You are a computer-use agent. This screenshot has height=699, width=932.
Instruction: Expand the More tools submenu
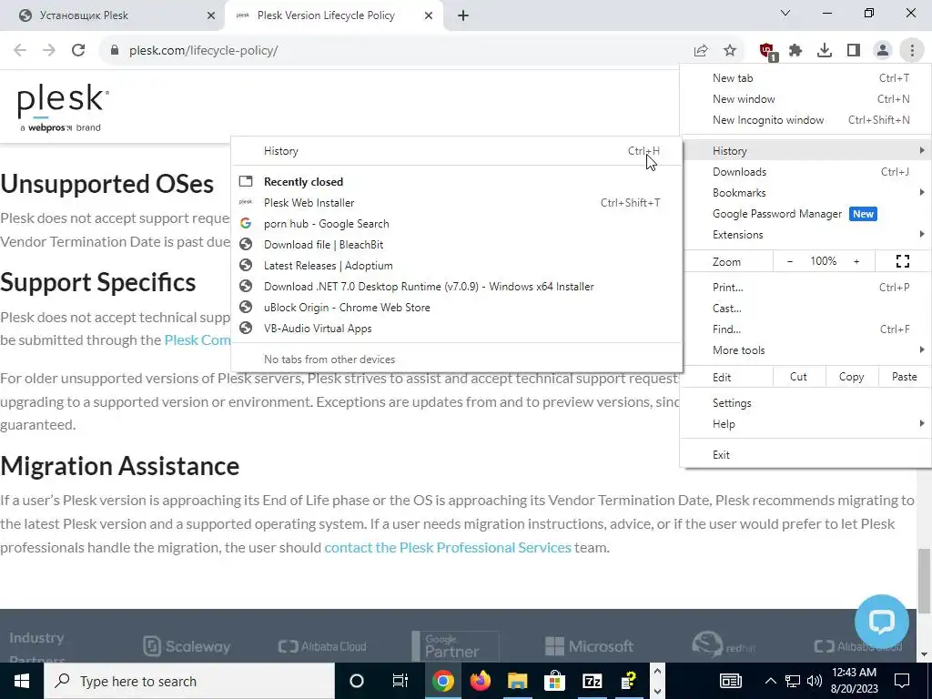pos(805,350)
